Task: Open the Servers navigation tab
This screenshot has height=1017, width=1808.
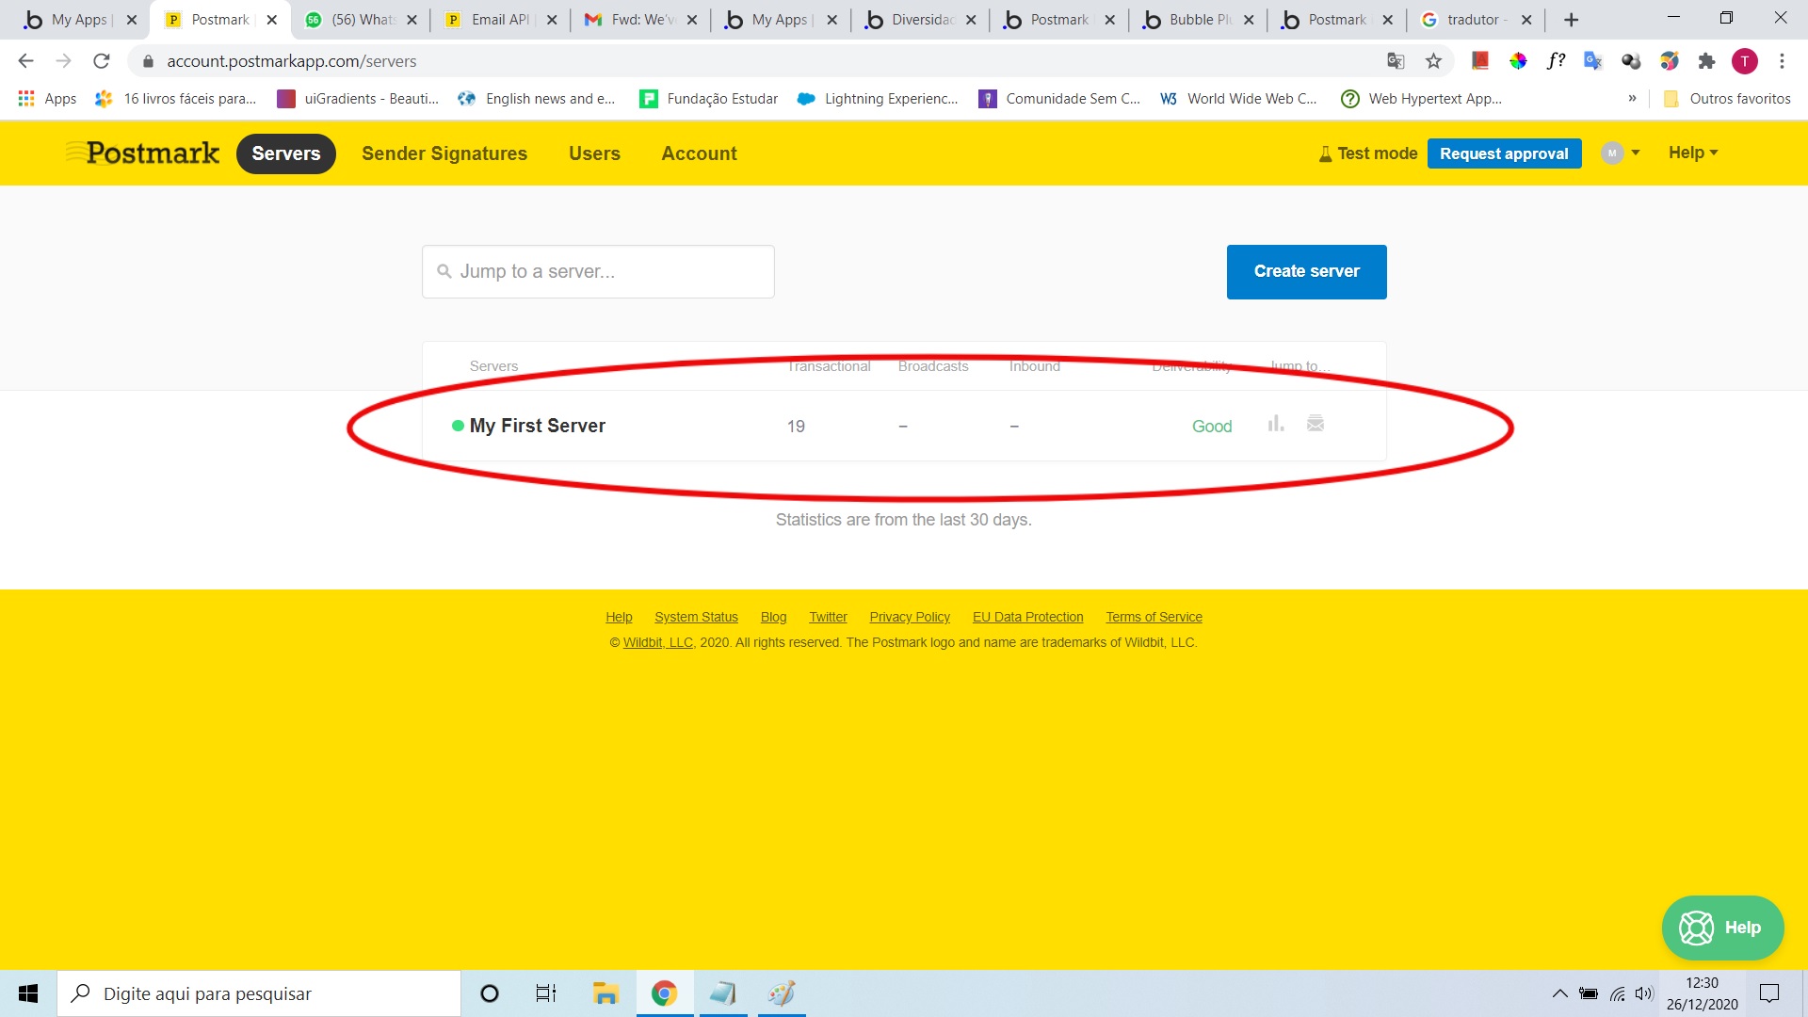Action: point(285,153)
